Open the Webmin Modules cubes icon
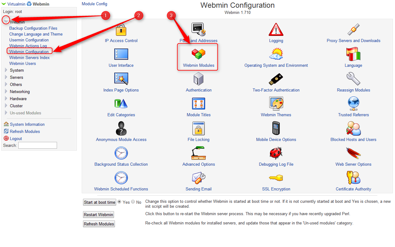The height and width of the screenshot is (247, 395). click(x=199, y=54)
